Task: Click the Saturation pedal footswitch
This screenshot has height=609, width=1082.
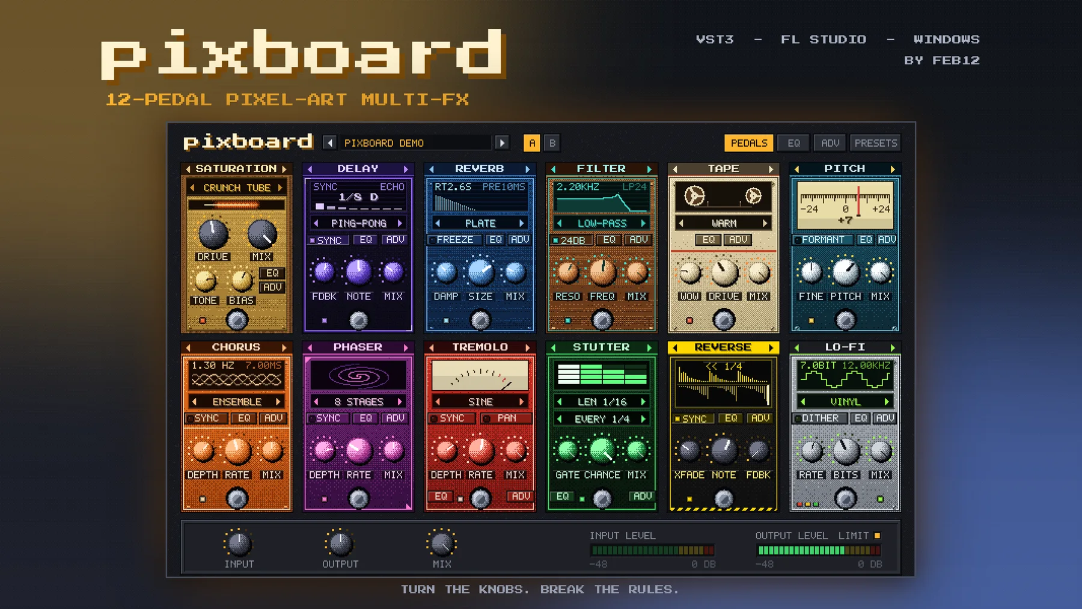Action: [x=237, y=320]
